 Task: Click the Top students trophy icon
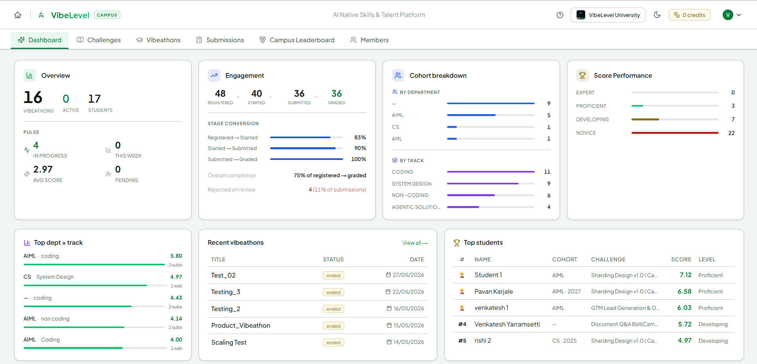coord(457,243)
